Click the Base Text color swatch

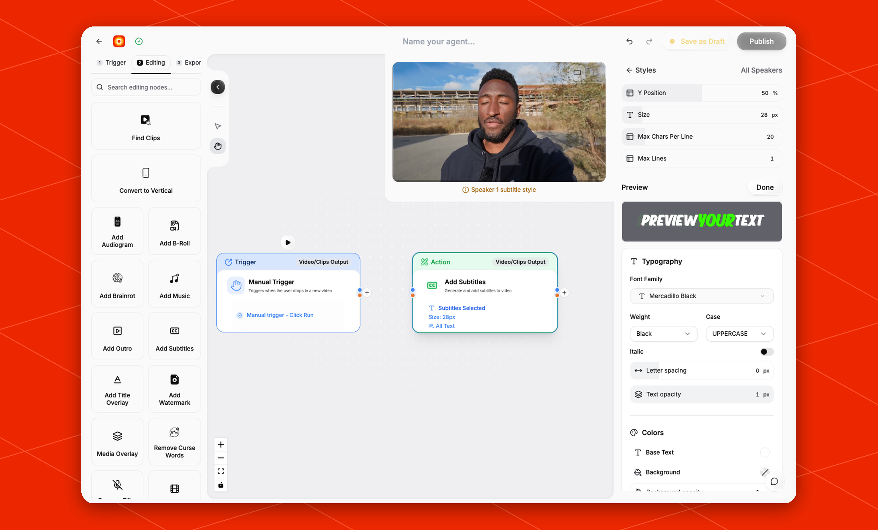tap(765, 452)
